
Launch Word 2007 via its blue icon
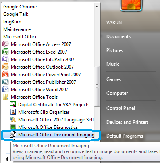[5, 89]
